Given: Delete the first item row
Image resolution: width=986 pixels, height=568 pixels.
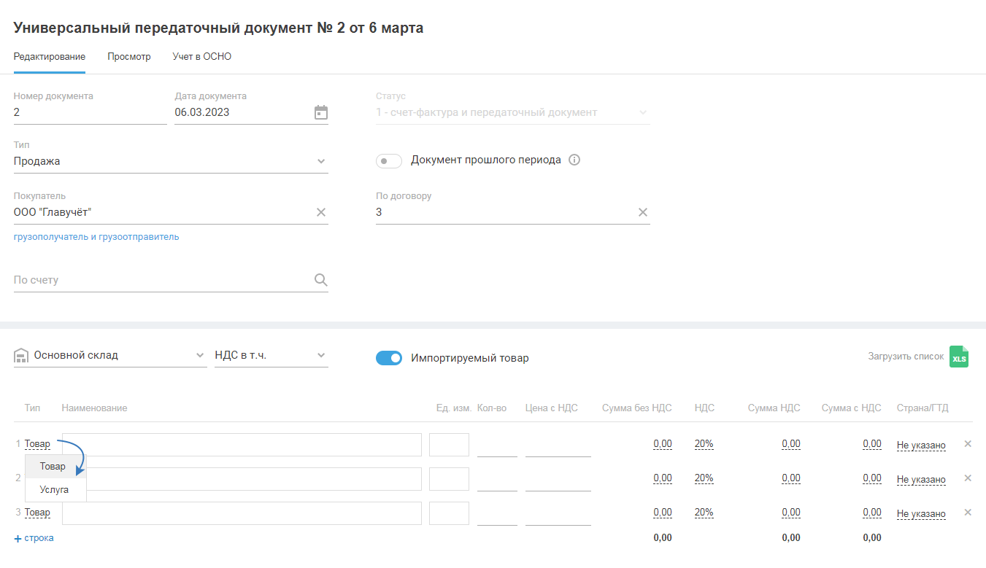Looking at the screenshot, I should [x=968, y=443].
